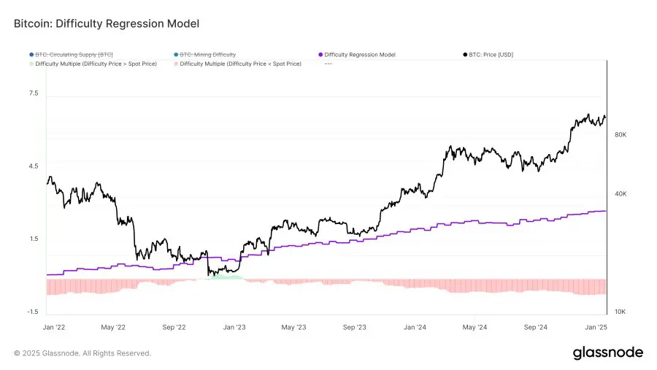Toggle Difficulty Price > Spot Price label
The width and height of the screenshot is (657, 370).
(96, 63)
